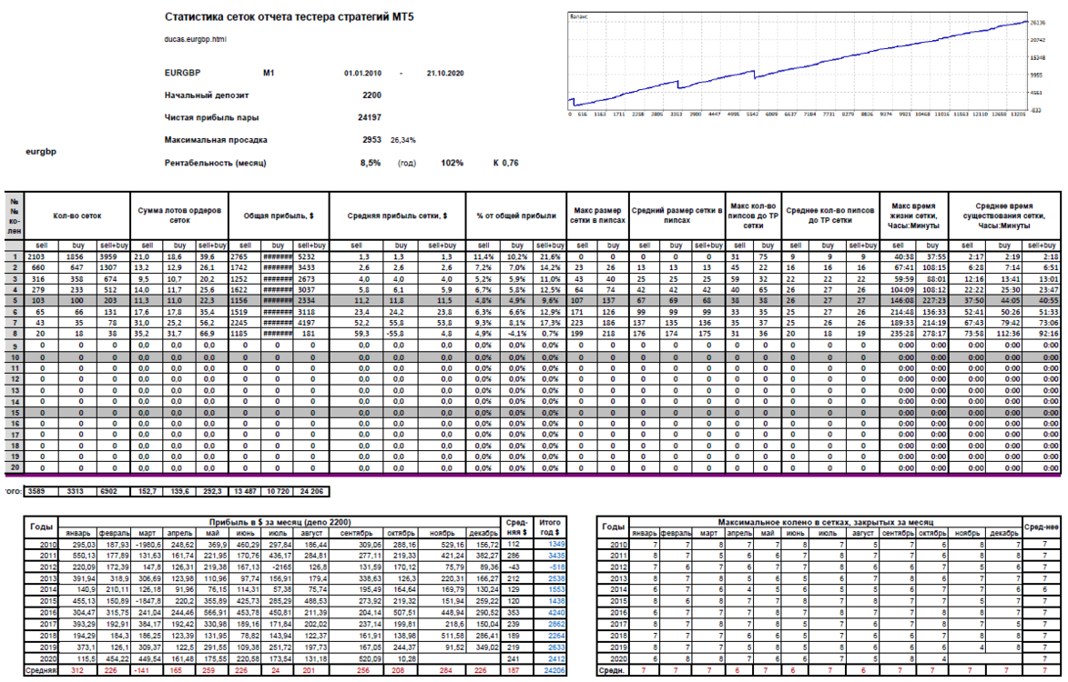Viewport: 1068px width, 682px height.
Task: Click the uppercase EURGBP symbol label
Action: pyautogui.click(x=182, y=73)
